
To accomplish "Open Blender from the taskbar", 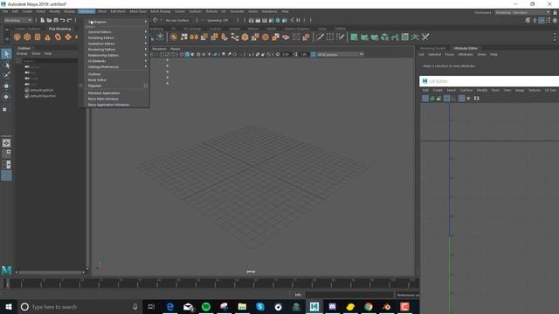I will [386, 306].
